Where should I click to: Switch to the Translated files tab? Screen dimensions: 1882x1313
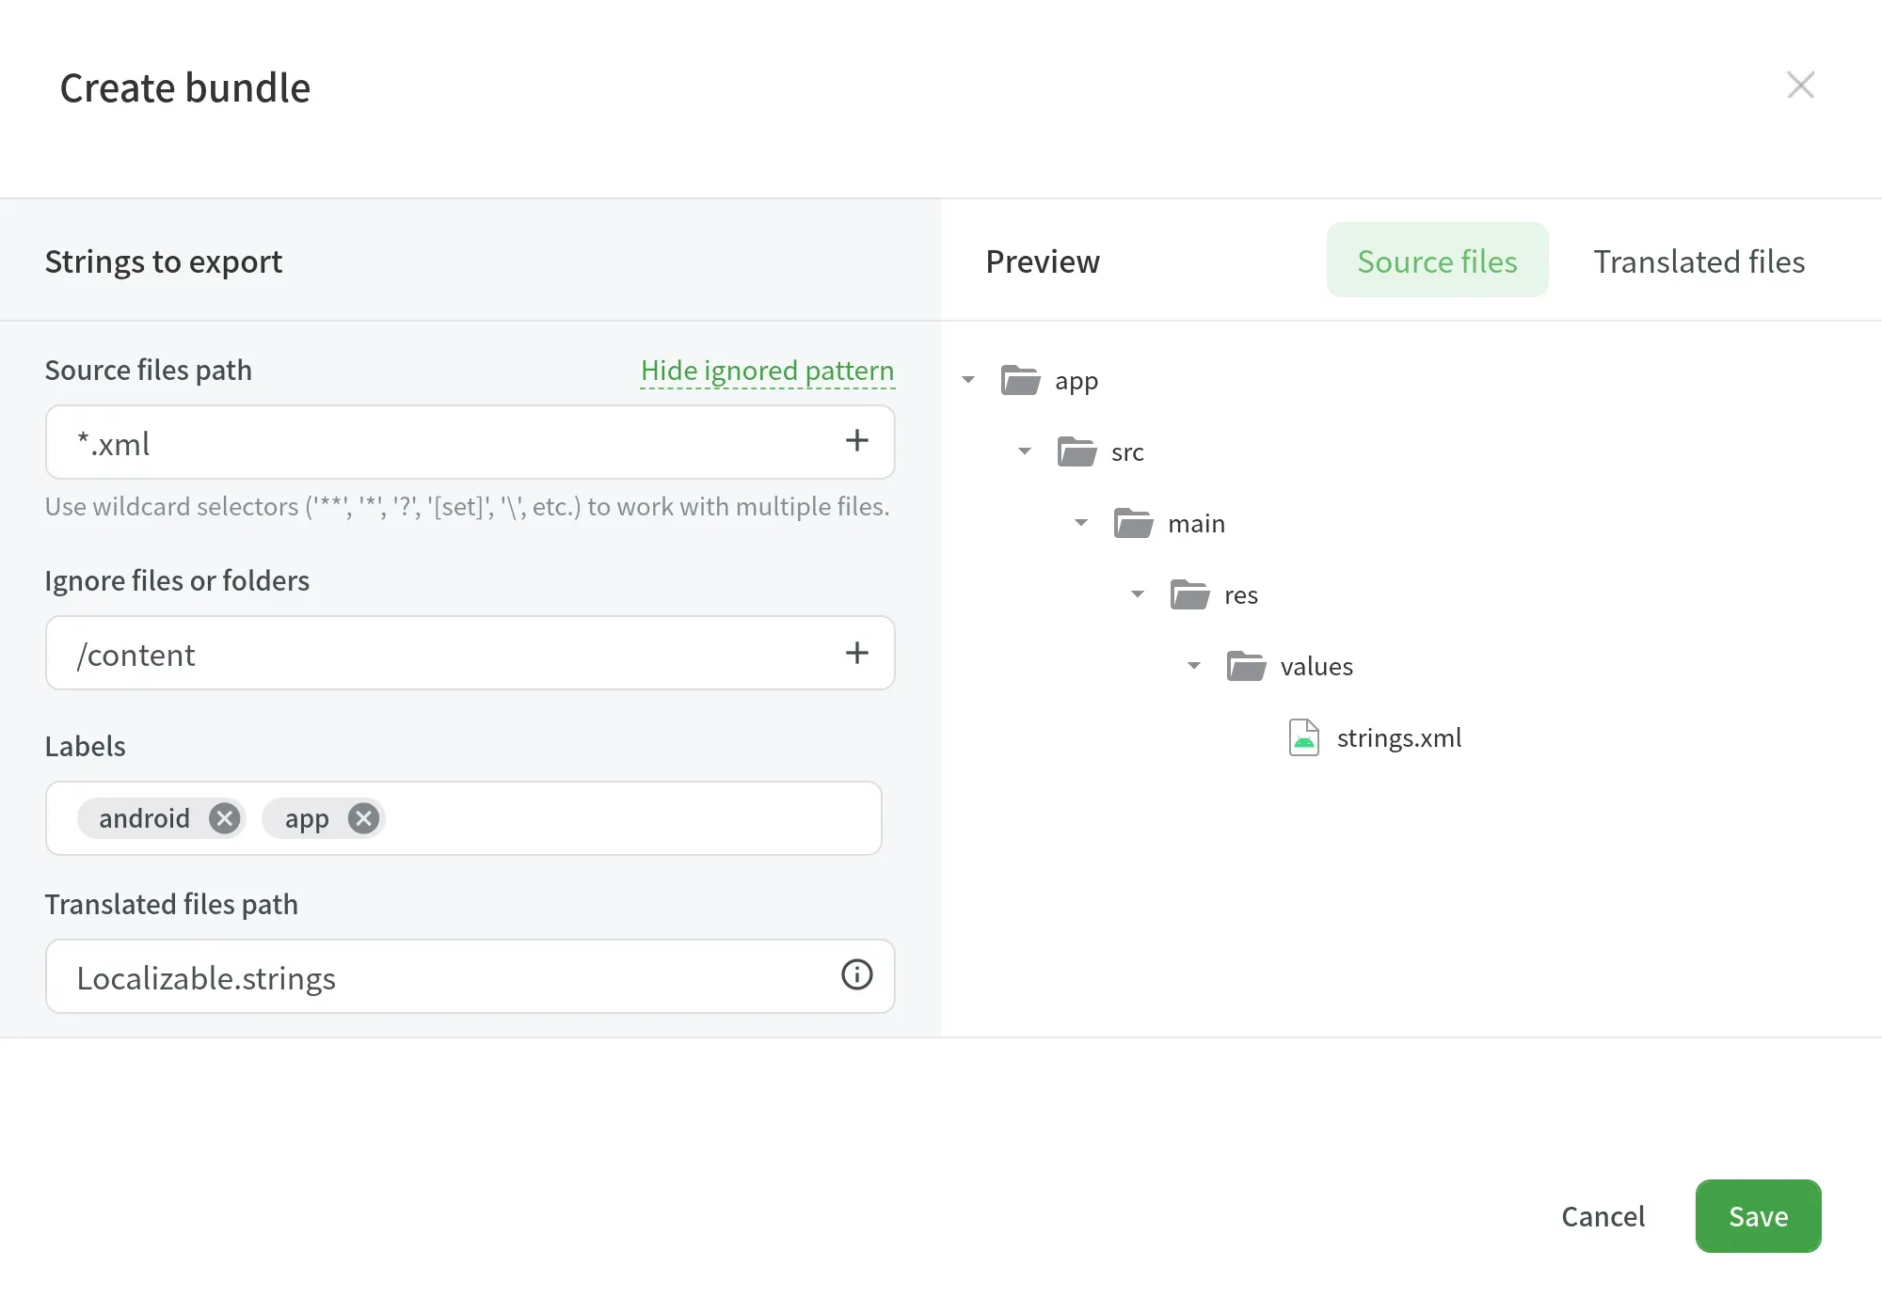[x=1699, y=261]
